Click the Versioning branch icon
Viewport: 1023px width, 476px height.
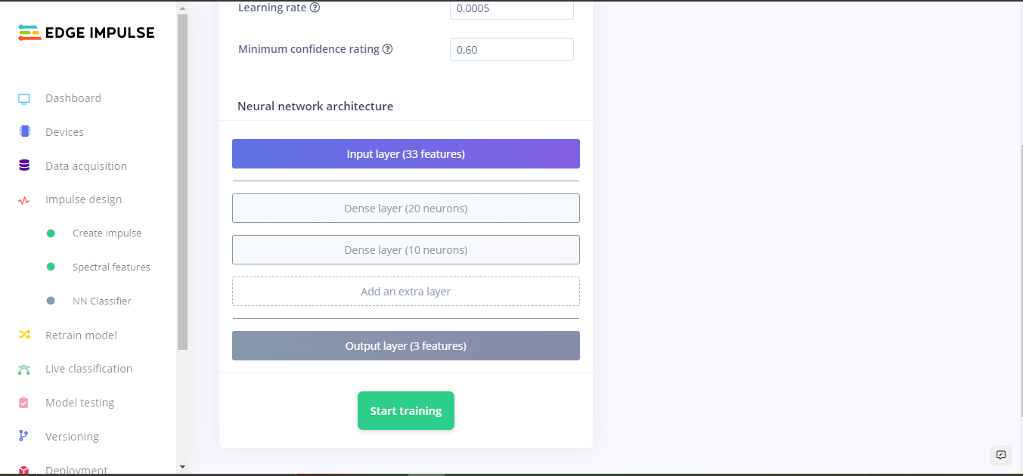24,436
